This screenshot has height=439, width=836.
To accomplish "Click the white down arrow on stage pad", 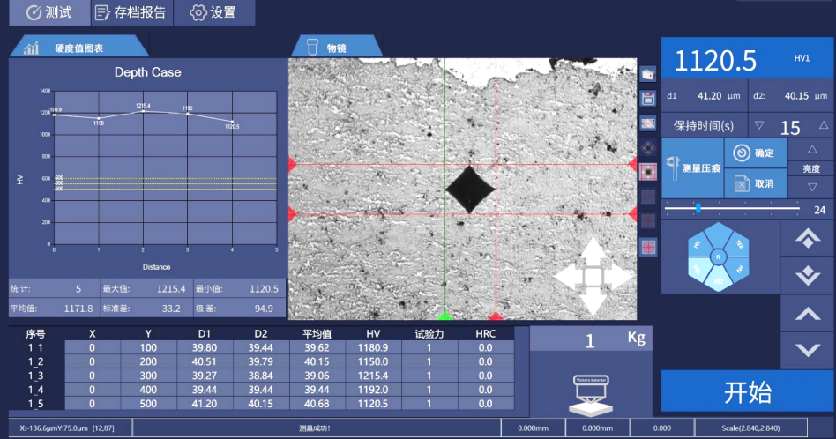I will click(x=593, y=302).
